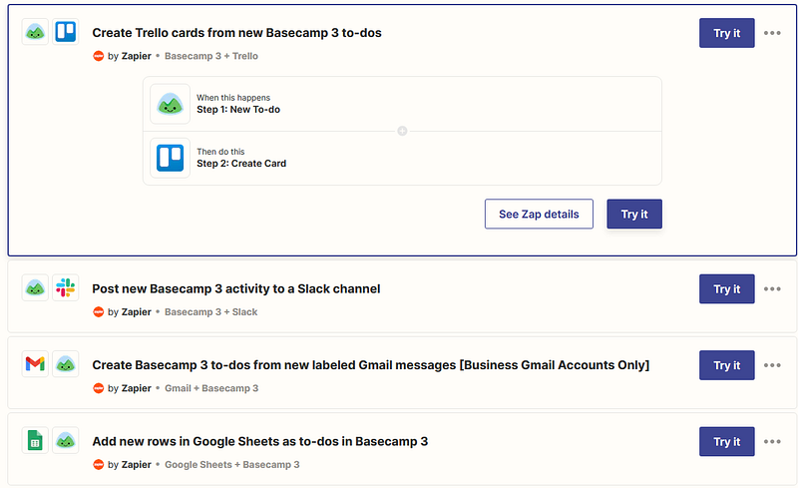
Task: Click 'by Zapier' under the Slack channel title
Action: coord(130,311)
